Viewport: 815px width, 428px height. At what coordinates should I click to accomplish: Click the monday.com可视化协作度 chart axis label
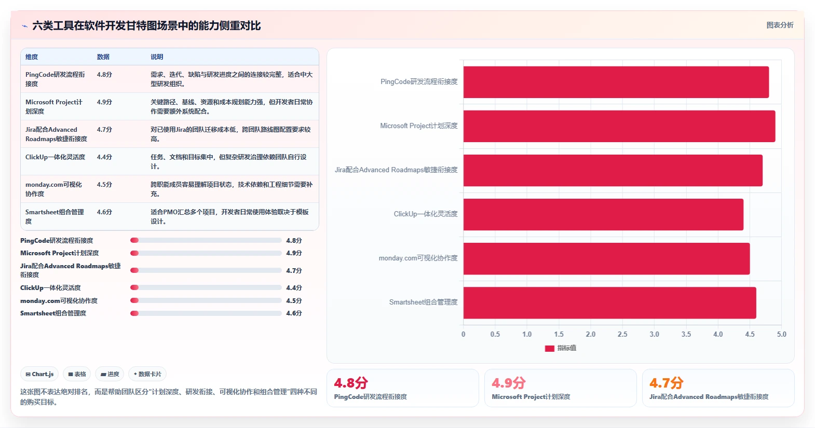pyautogui.click(x=418, y=258)
